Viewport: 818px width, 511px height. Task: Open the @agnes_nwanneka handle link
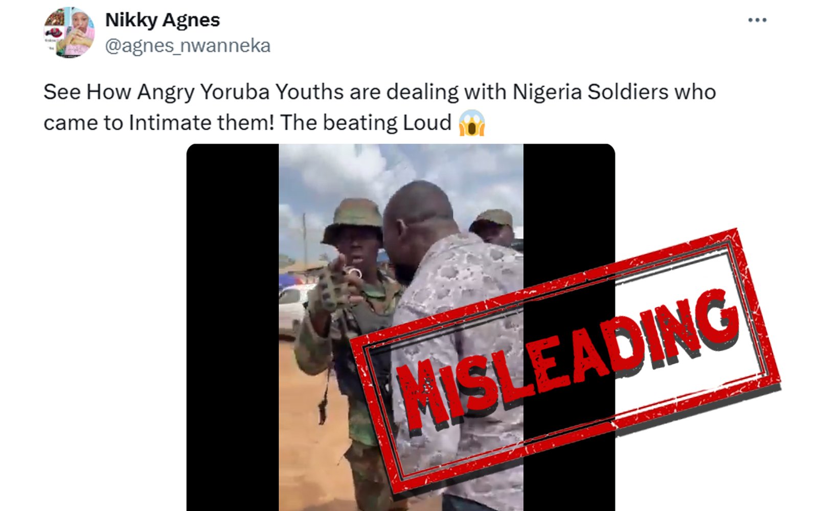(188, 45)
